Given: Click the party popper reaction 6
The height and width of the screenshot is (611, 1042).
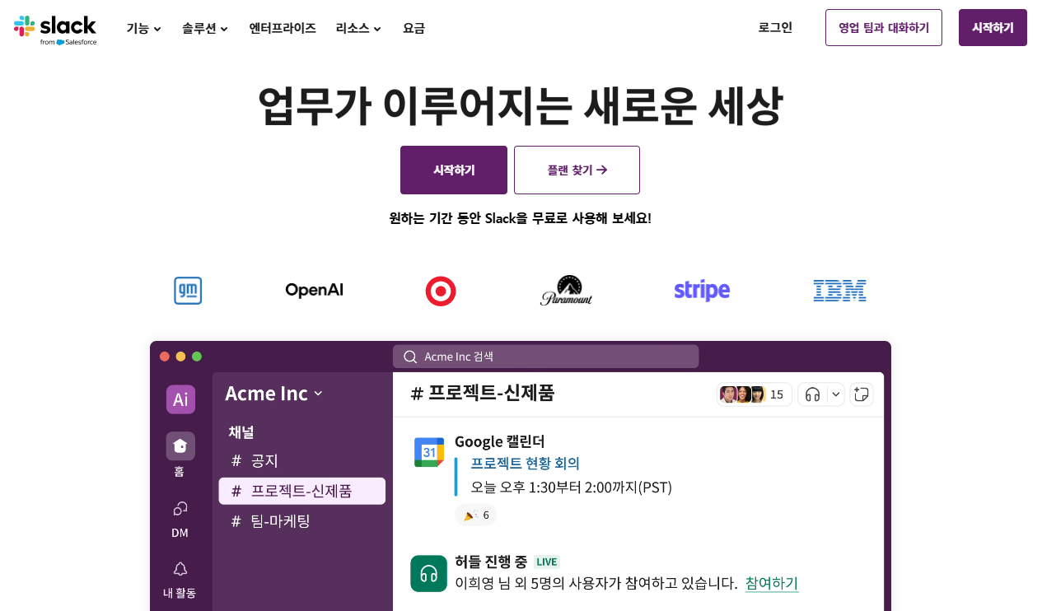Looking at the screenshot, I should tap(476, 515).
